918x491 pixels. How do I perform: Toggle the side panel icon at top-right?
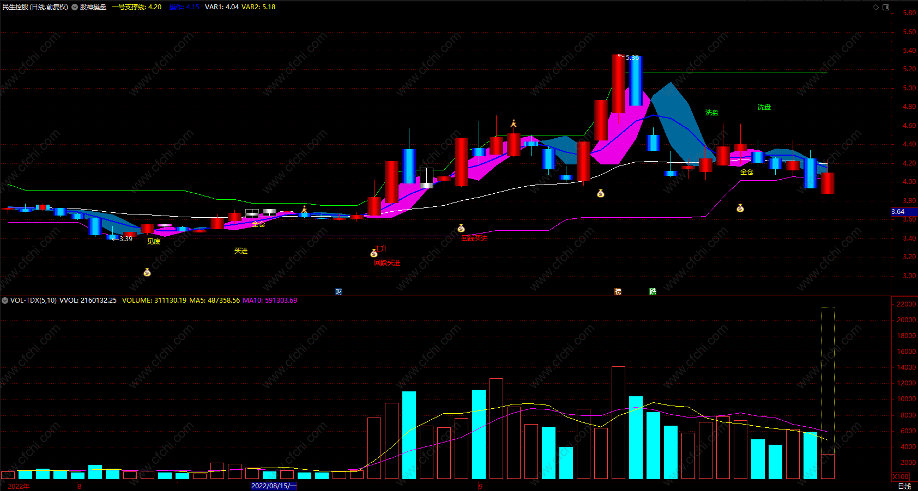click(x=886, y=7)
